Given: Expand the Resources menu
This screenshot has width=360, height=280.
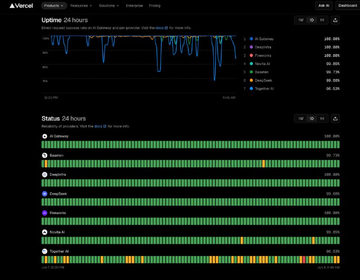Looking at the screenshot, I should point(81,5).
